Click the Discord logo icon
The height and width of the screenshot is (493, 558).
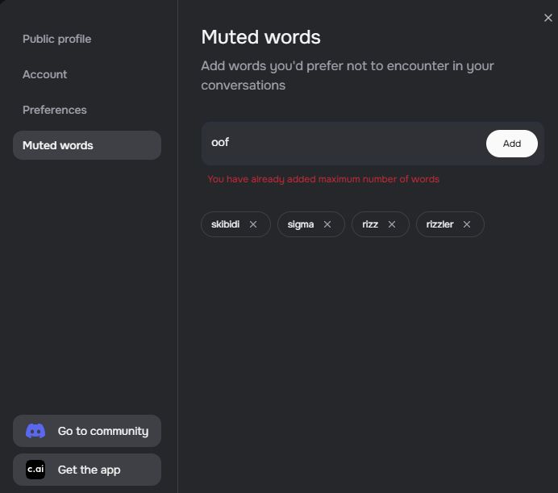coord(35,431)
